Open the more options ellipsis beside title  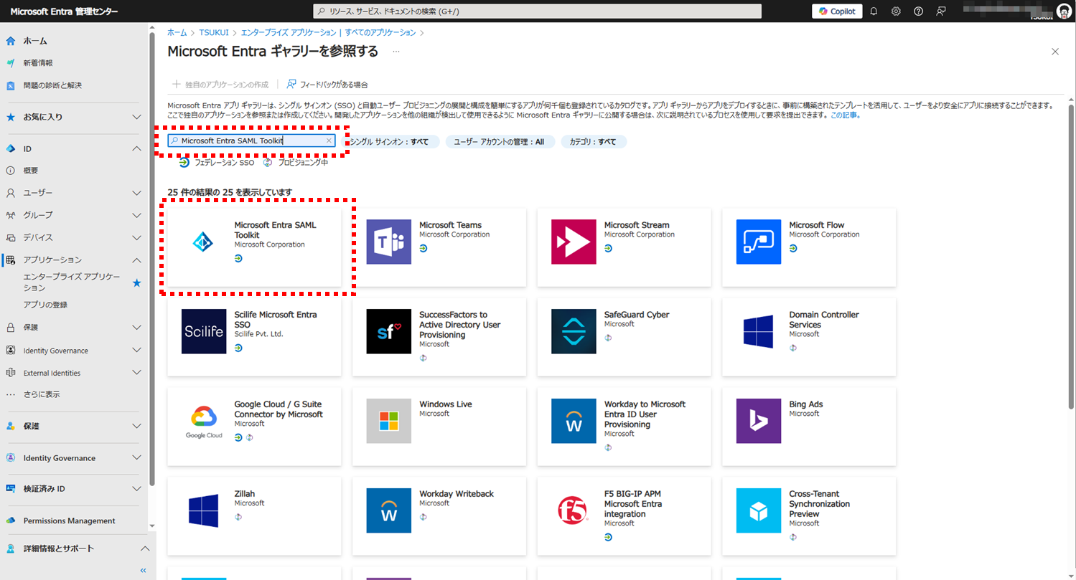tap(396, 52)
